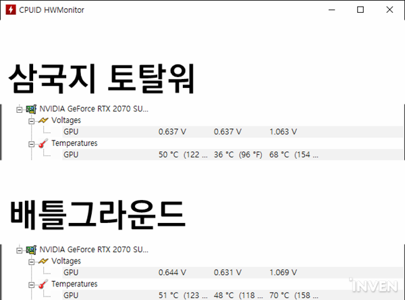405x300 pixels.
Task: Select Temperatures label under 배틀그라운드
Action: pyautogui.click(x=74, y=284)
